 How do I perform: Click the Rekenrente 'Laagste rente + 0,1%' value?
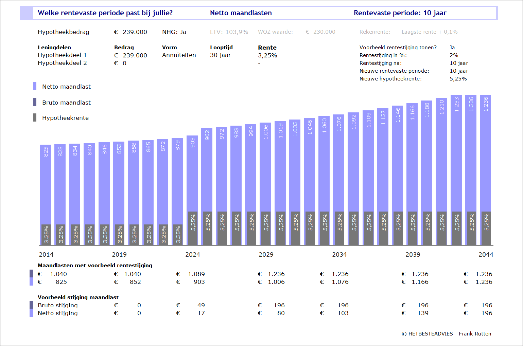tap(429, 32)
